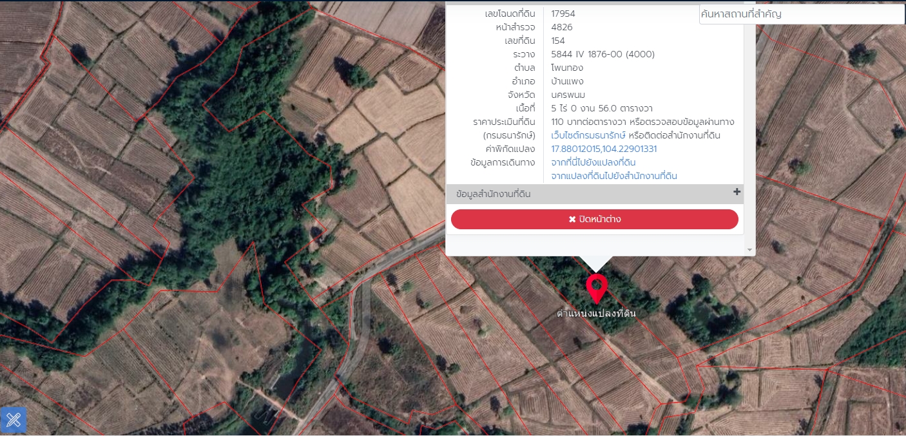Click the red land parcel pin marker
906x436 pixels.
[597, 289]
